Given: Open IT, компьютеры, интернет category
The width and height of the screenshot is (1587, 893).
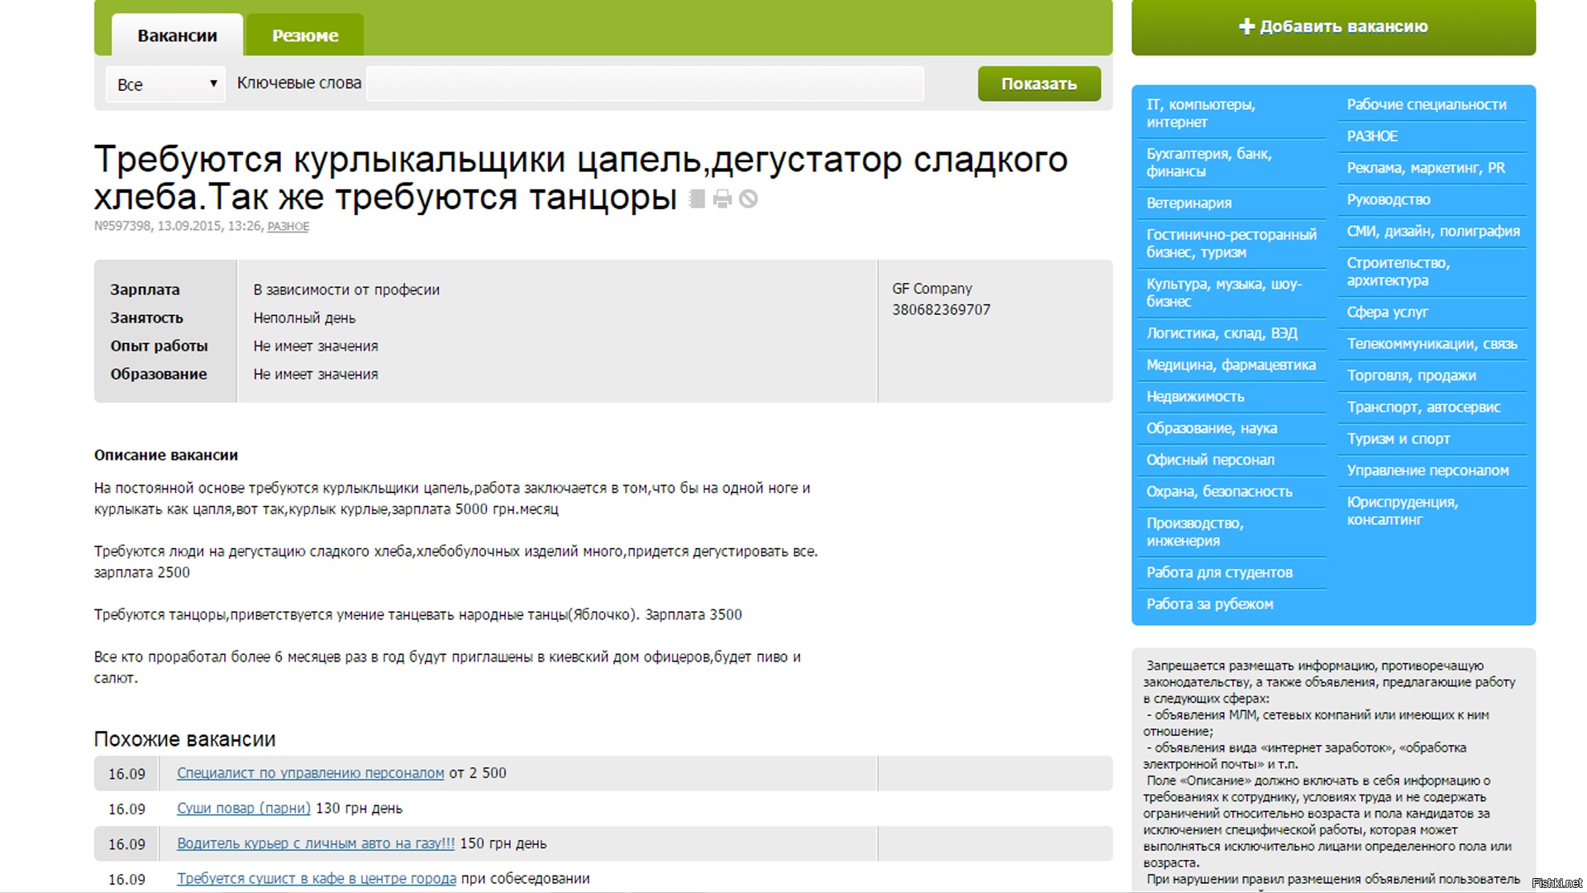Looking at the screenshot, I should click(x=1201, y=113).
